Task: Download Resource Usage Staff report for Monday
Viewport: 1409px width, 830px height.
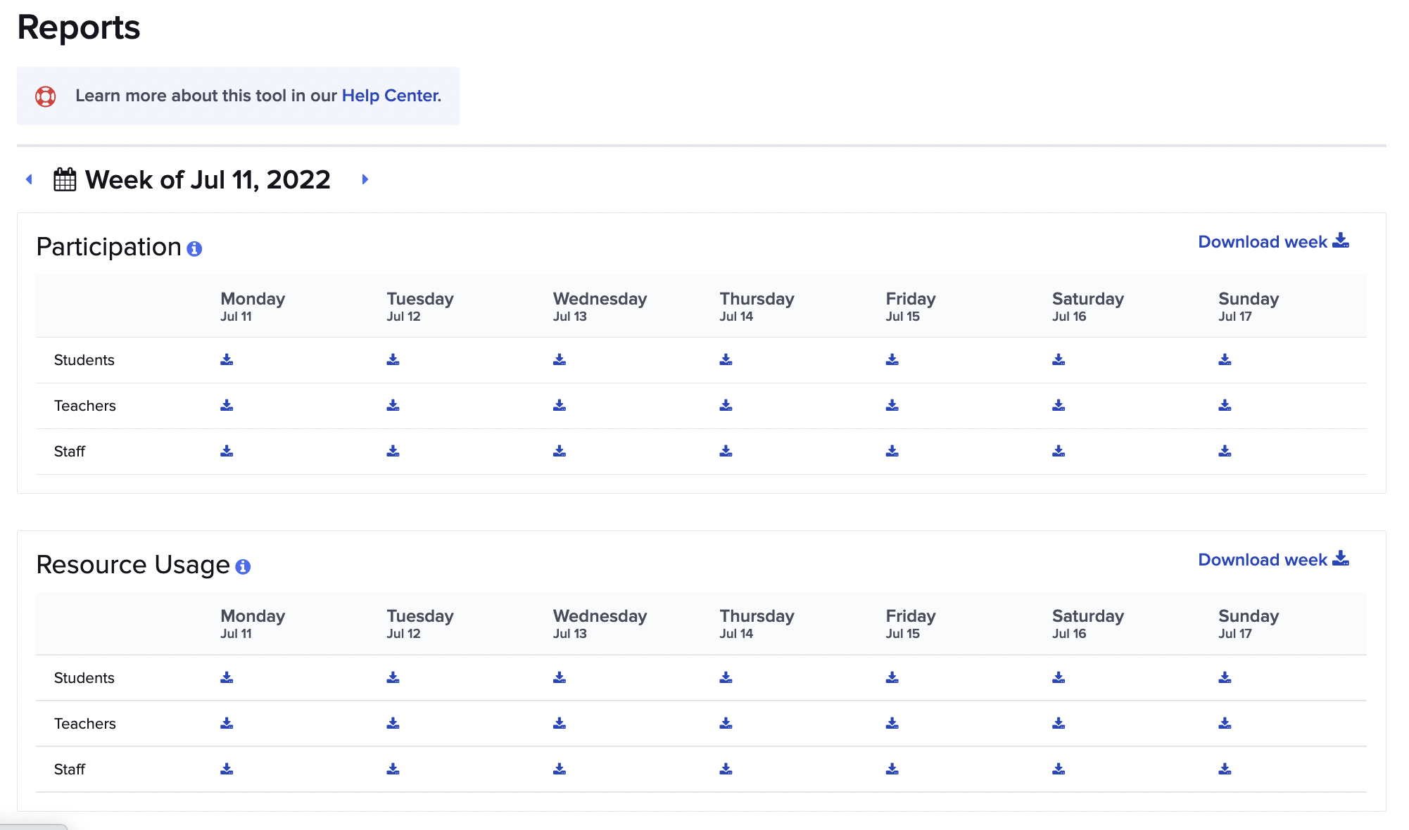Action: pyautogui.click(x=227, y=769)
